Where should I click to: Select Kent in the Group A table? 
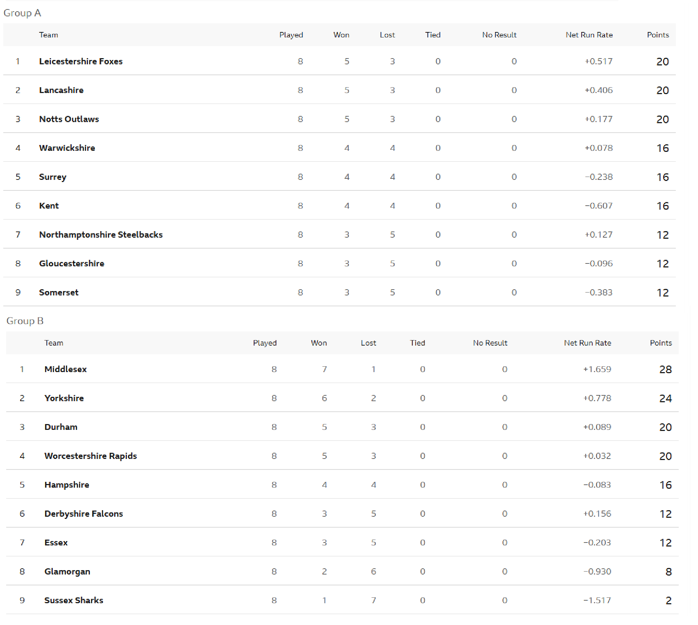[x=49, y=206]
